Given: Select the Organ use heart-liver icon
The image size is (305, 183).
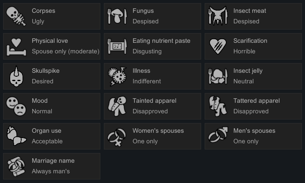Looking at the screenshot, I should coord(16,136).
